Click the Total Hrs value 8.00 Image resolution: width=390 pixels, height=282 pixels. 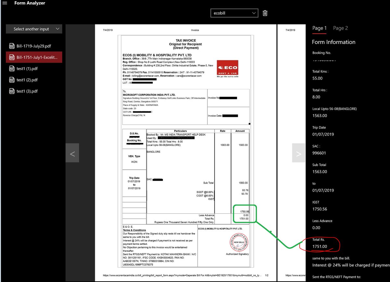[x=316, y=97]
